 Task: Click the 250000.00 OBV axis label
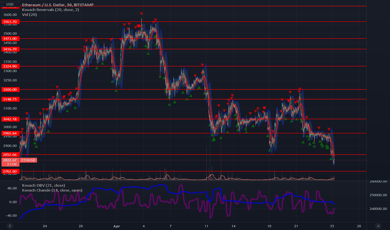click(378, 195)
